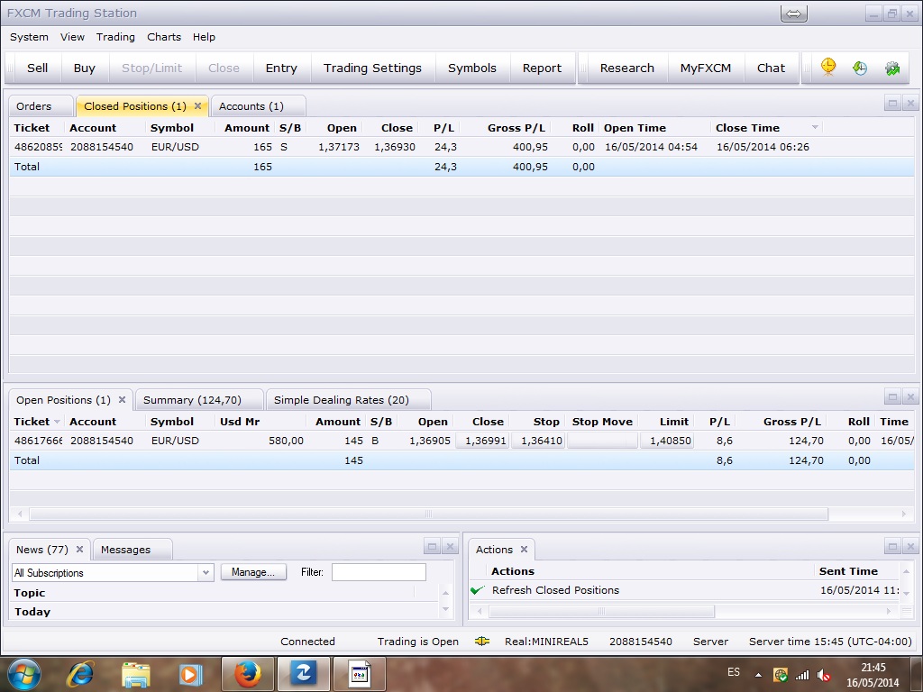Click the double-arrow button in title bar
The image size is (923, 692).
pyautogui.click(x=793, y=14)
